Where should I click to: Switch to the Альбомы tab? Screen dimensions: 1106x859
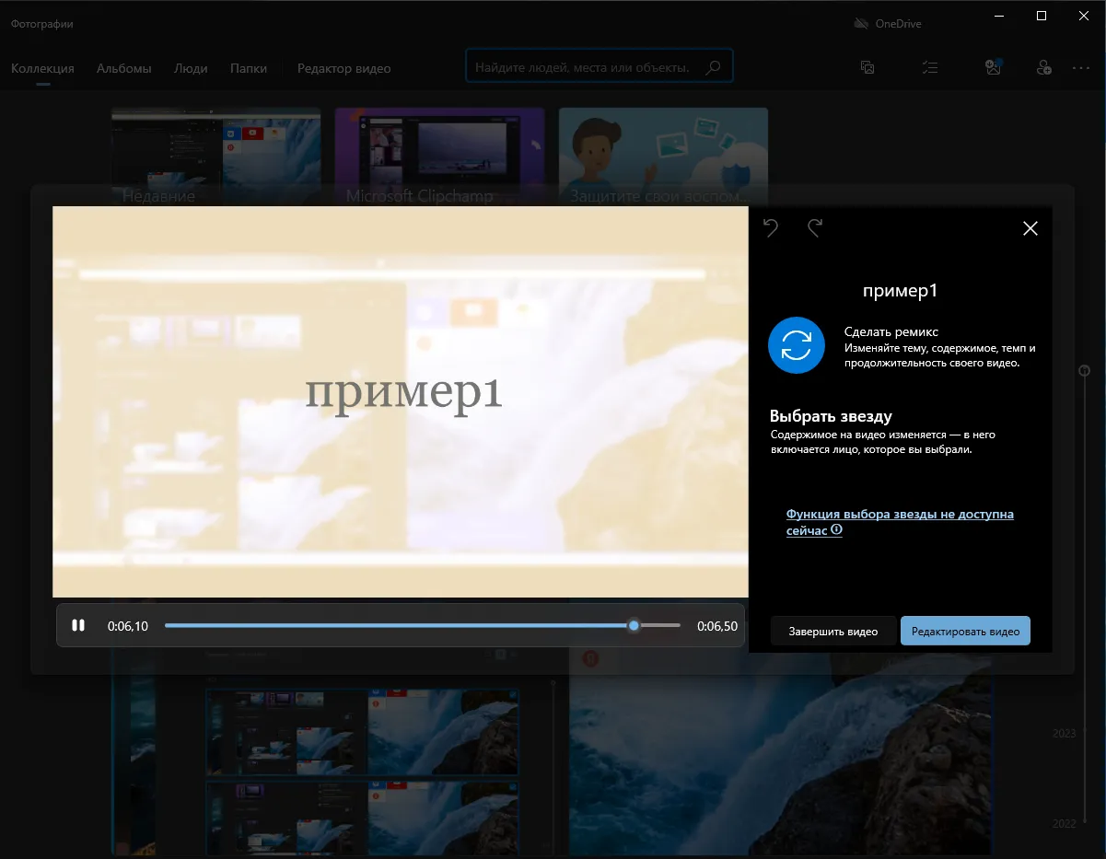123,68
